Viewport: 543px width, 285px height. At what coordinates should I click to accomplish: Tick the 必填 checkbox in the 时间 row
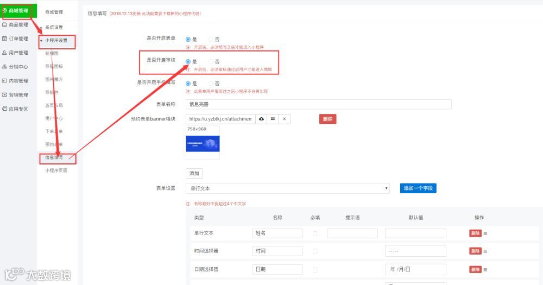pos(315,251)
